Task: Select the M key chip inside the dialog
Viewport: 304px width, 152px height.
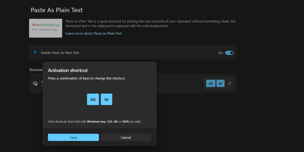Action: [106, 99]
